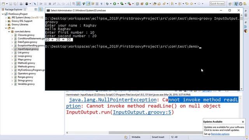Open the Debug configurations dropdown arrow
The height and width of the screenshot is (140, 249).
[110, 3]
